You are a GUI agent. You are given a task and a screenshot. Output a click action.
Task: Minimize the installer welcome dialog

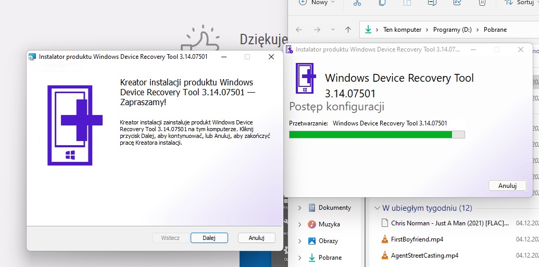(224, 57)
